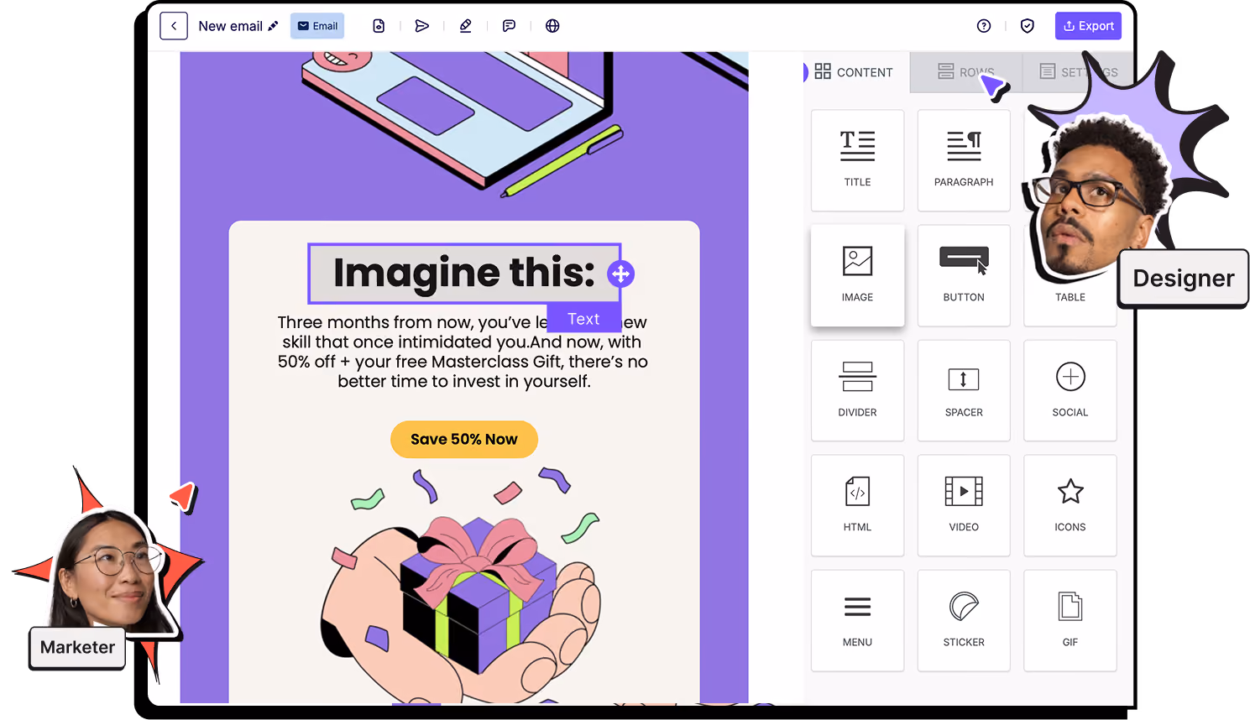Select the MENU content block
Image resolution: width=1250 pixels, height=720 pixels.
(857, 620)
